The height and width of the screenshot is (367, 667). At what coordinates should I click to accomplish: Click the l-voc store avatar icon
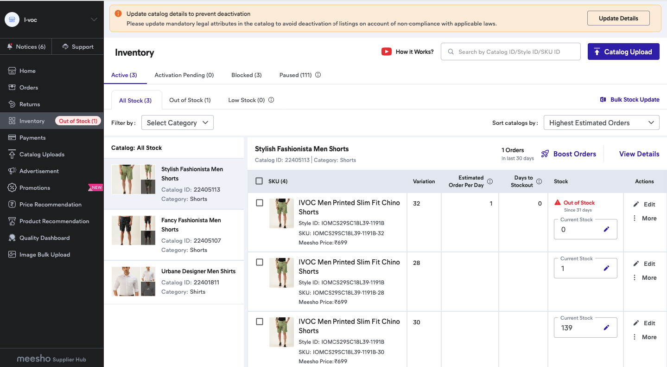pos(12,19)
